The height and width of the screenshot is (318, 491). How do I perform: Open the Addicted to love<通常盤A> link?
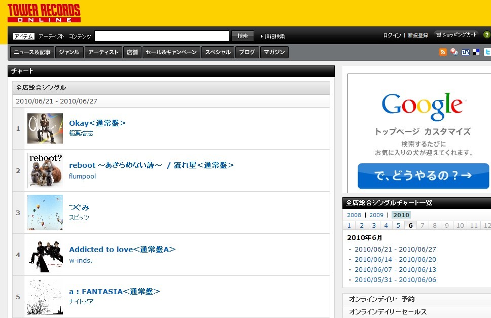pos(122,250)
